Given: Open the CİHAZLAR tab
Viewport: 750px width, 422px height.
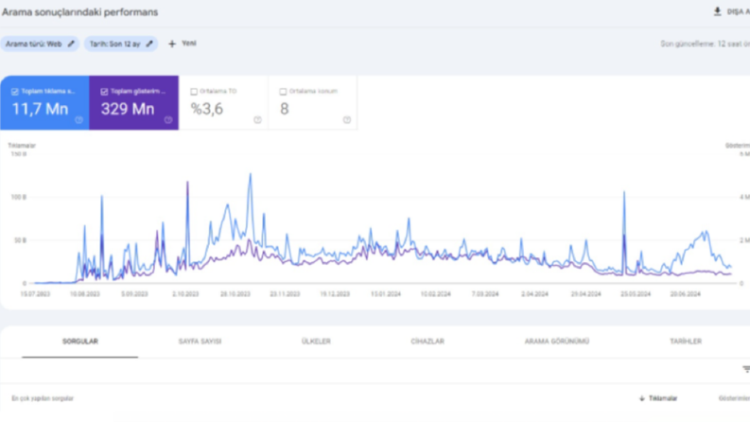Looking at the screenshot, I should pyautogui.click(x=427, y=342).
